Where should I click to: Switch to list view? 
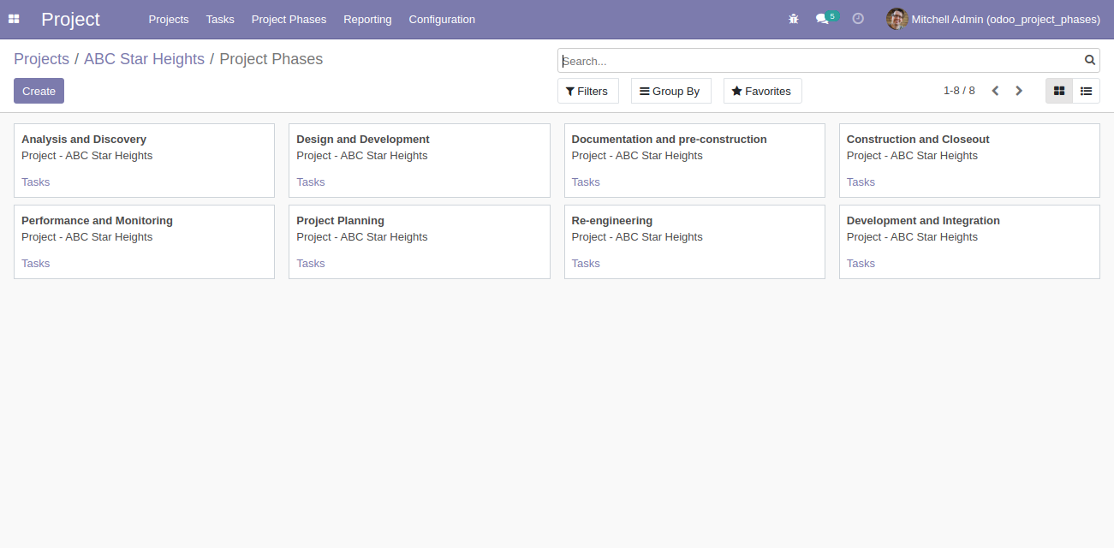[1086, 91]
